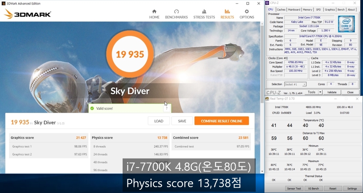Click the Load 3.0% reading in Real Temp
The height and width of the screenshot is (193, 363).
tap(313, 113)
